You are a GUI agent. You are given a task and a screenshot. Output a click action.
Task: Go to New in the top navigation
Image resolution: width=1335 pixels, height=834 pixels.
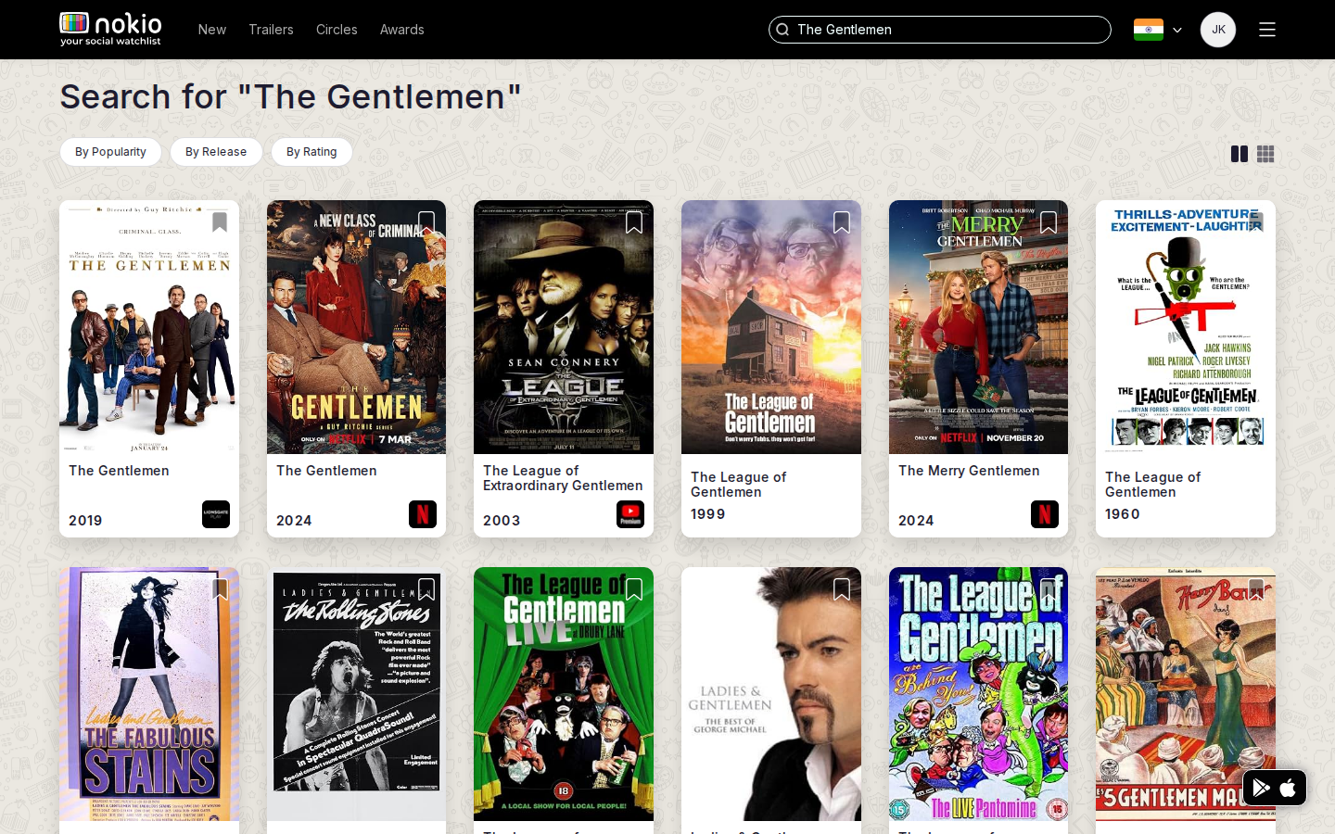212,30
